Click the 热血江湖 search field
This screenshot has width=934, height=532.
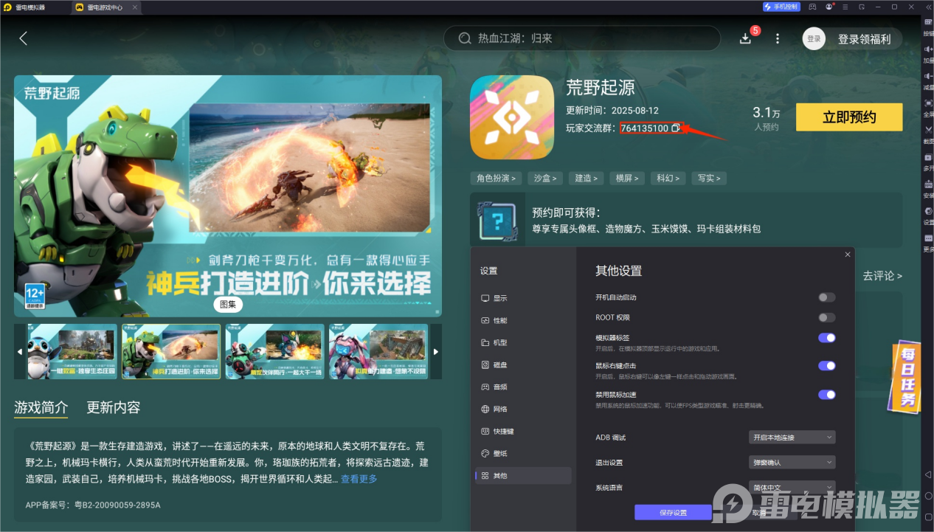click(x=581, y=38)
